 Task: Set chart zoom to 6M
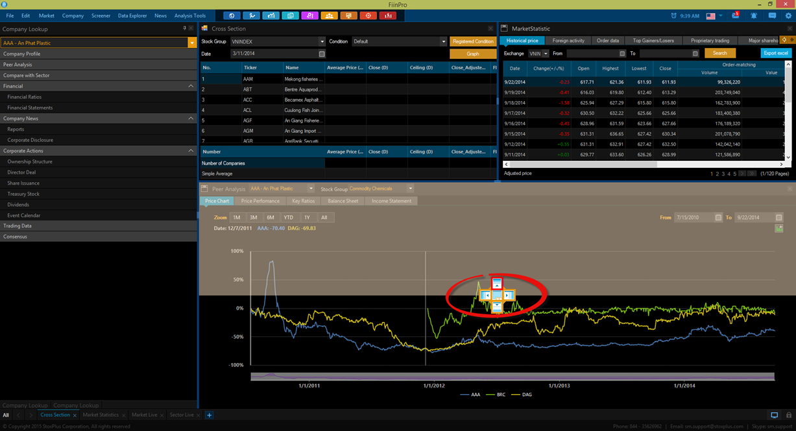coord(271,218)
